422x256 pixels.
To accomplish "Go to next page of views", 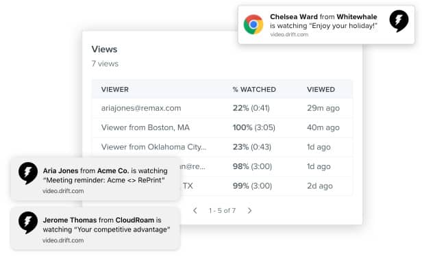I will click(x=249, y=211).
